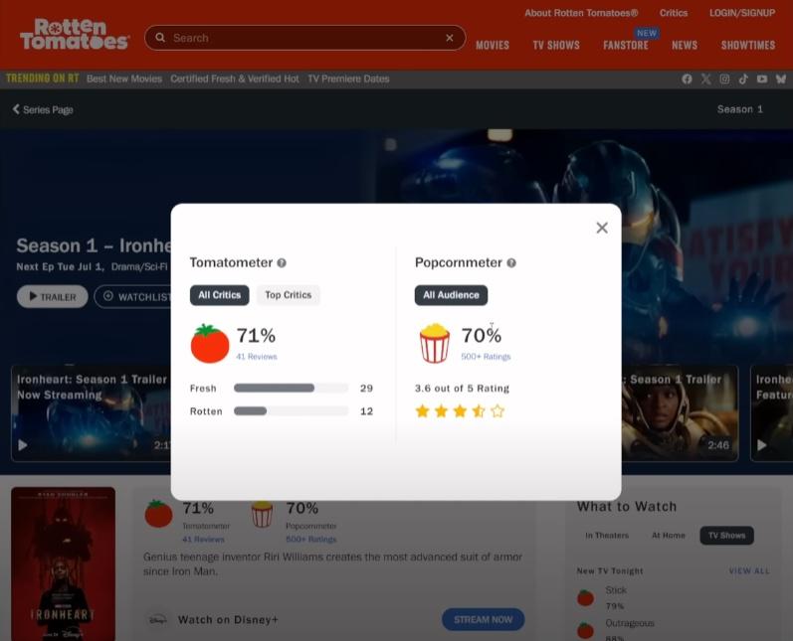The image size is (793, 641).
Task: Click the Popcornmeter help question icon
Action: click(x=511, y=262)
